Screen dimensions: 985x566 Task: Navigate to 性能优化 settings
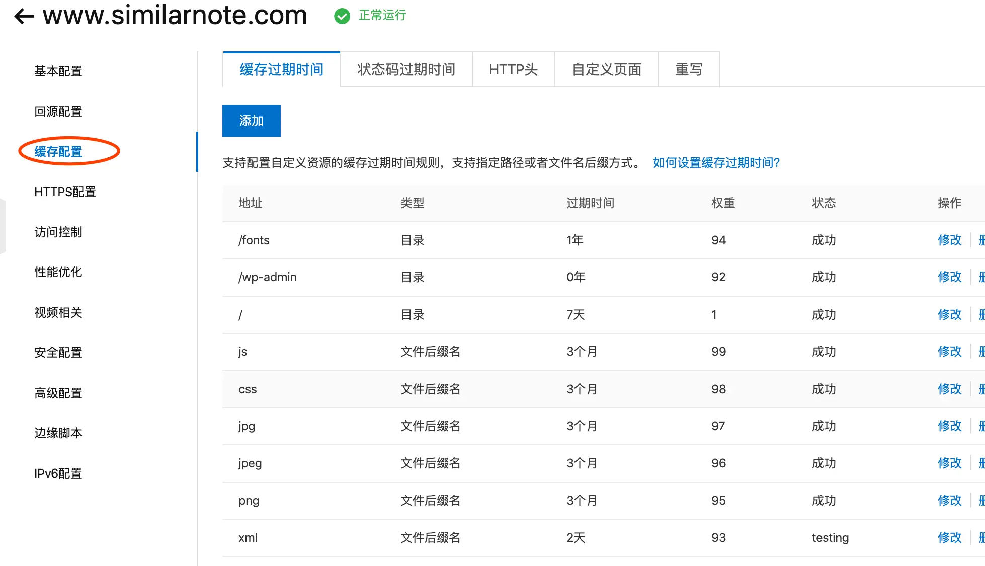(x=58, y=272)
